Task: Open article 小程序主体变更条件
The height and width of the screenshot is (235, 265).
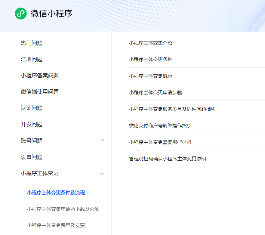Action: tap(151, 59)
